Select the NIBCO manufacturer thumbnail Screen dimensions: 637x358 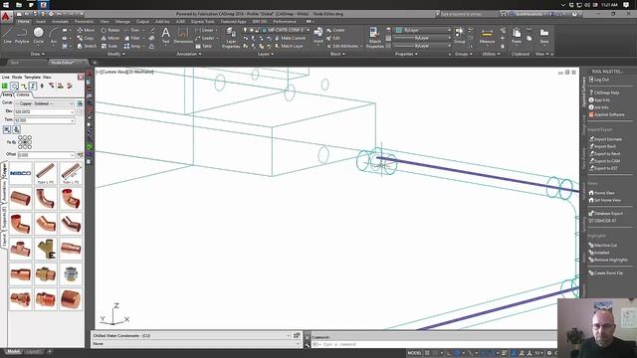coord(20,173)
